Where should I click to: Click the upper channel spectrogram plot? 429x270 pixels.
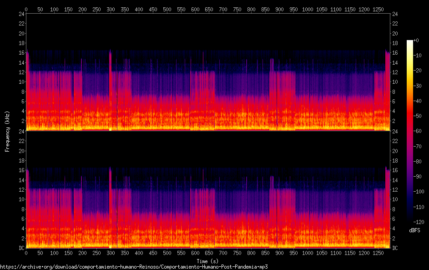208,72
